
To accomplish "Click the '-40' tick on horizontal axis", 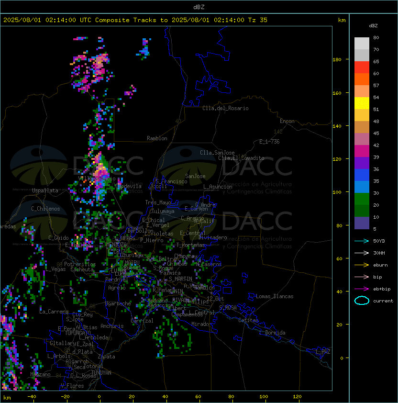I will coord(32,397).
